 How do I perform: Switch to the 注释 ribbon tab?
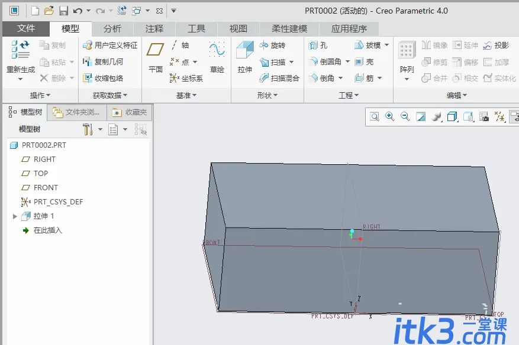(154, 29)
